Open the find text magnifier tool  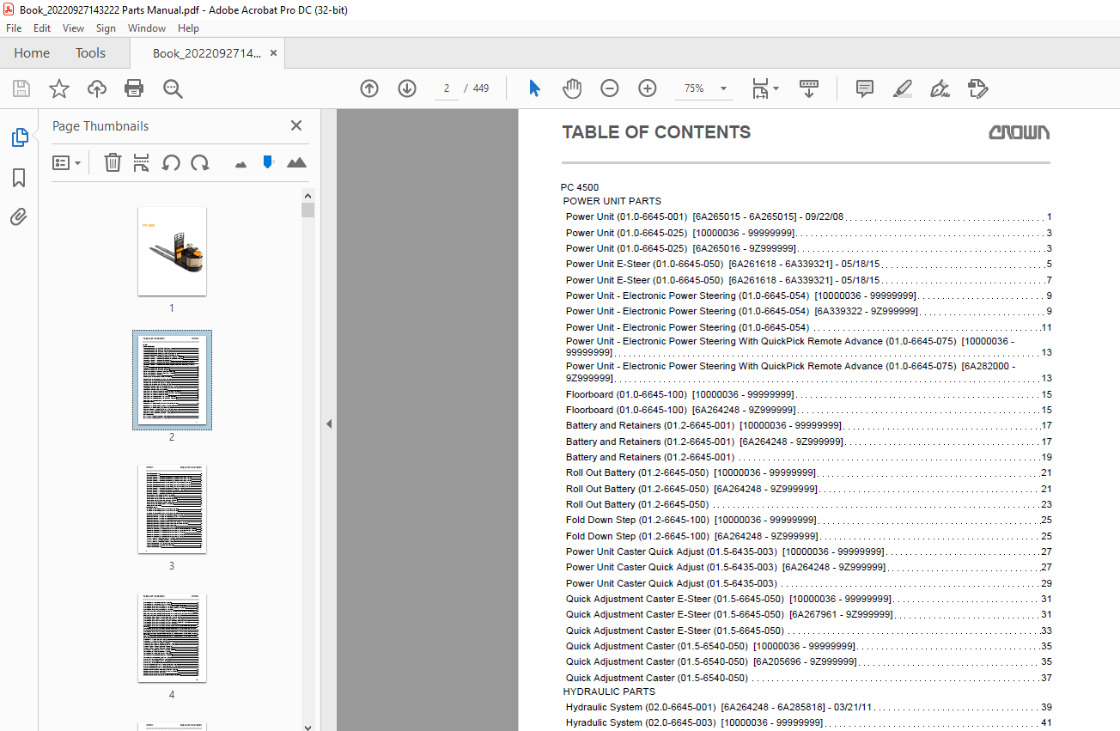[173, 88]
